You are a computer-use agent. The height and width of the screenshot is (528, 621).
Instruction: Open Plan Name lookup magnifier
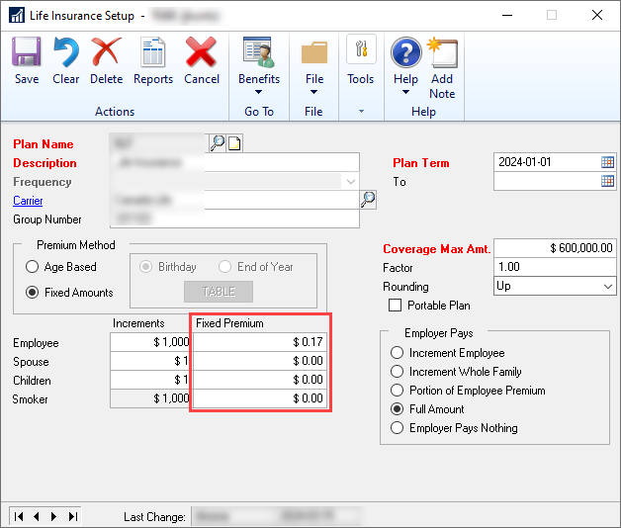coord(217,143)
